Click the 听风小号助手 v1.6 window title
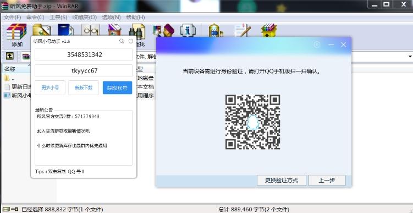The height and width of the screenshot is (213, 413). coord(52,41)
